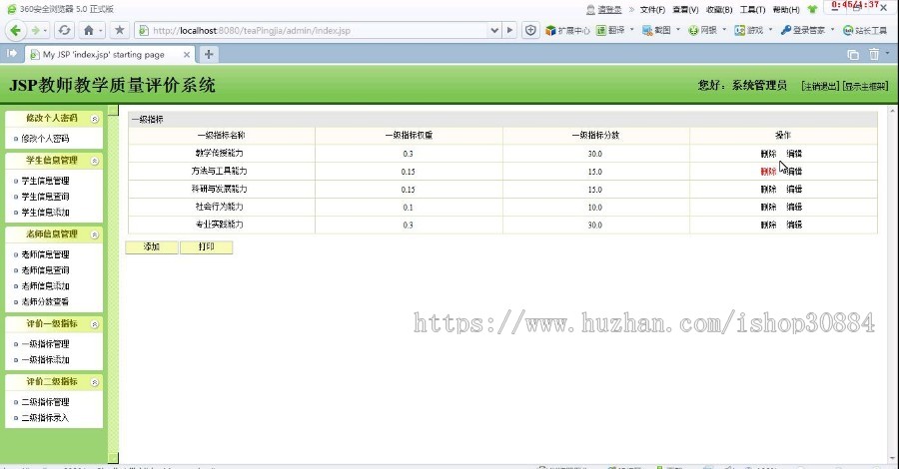Open the 网银 online banking toolbar item
The height and width of the screenshot is (469, 899).
[x=703, y=30]
